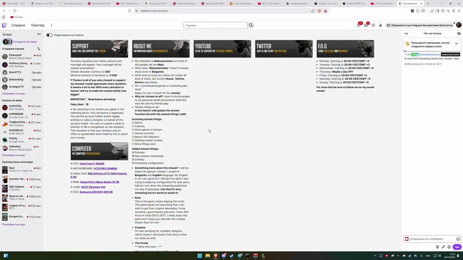Open the user avatar menu
463x260 pixels.
coord(459,25)
